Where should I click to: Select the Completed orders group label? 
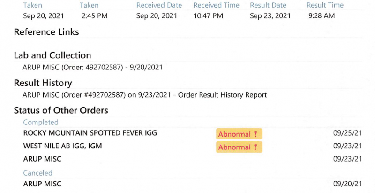41,122
